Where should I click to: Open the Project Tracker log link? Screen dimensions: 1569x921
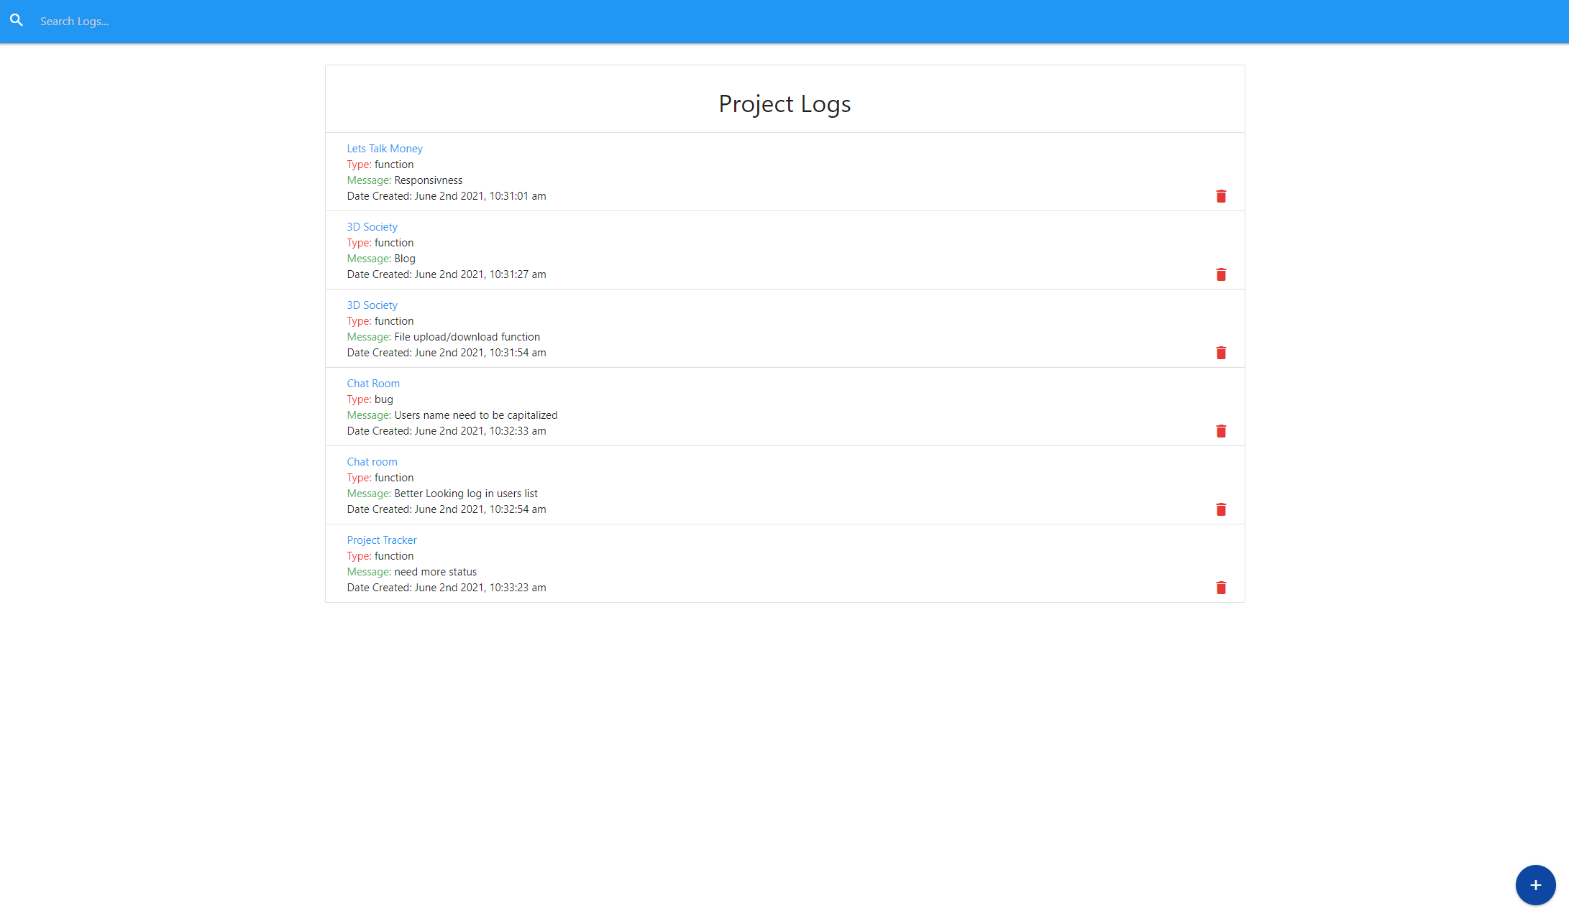382,540
